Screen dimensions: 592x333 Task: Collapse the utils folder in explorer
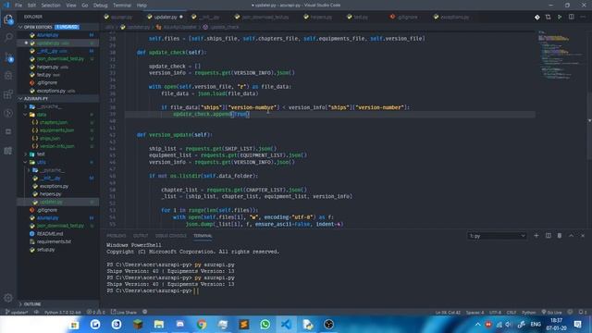[58, 162]
